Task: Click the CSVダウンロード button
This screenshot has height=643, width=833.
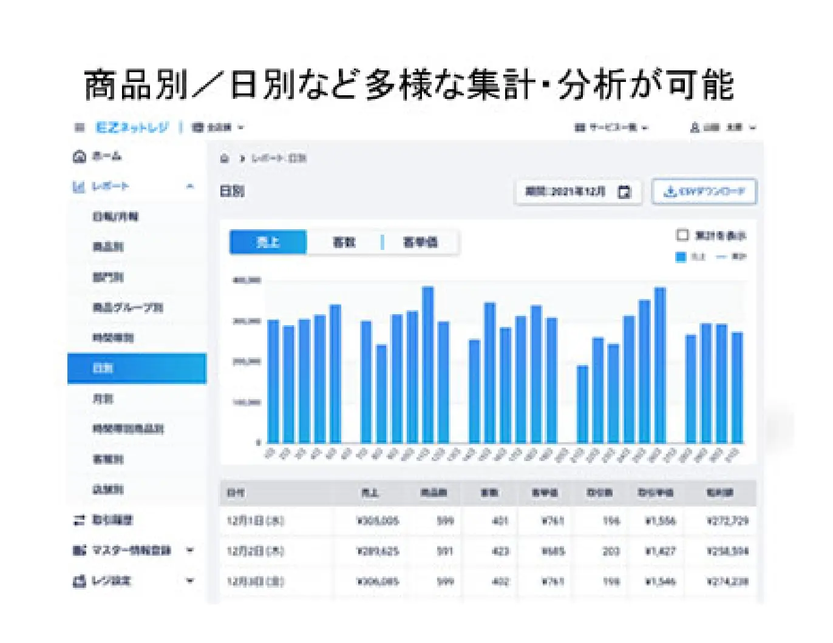Action: point(704,192)
